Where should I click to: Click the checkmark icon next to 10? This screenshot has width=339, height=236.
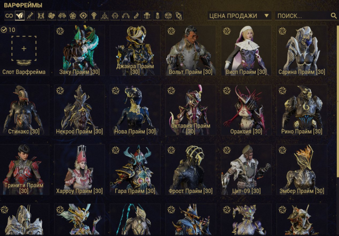click(x=4, y=30)
